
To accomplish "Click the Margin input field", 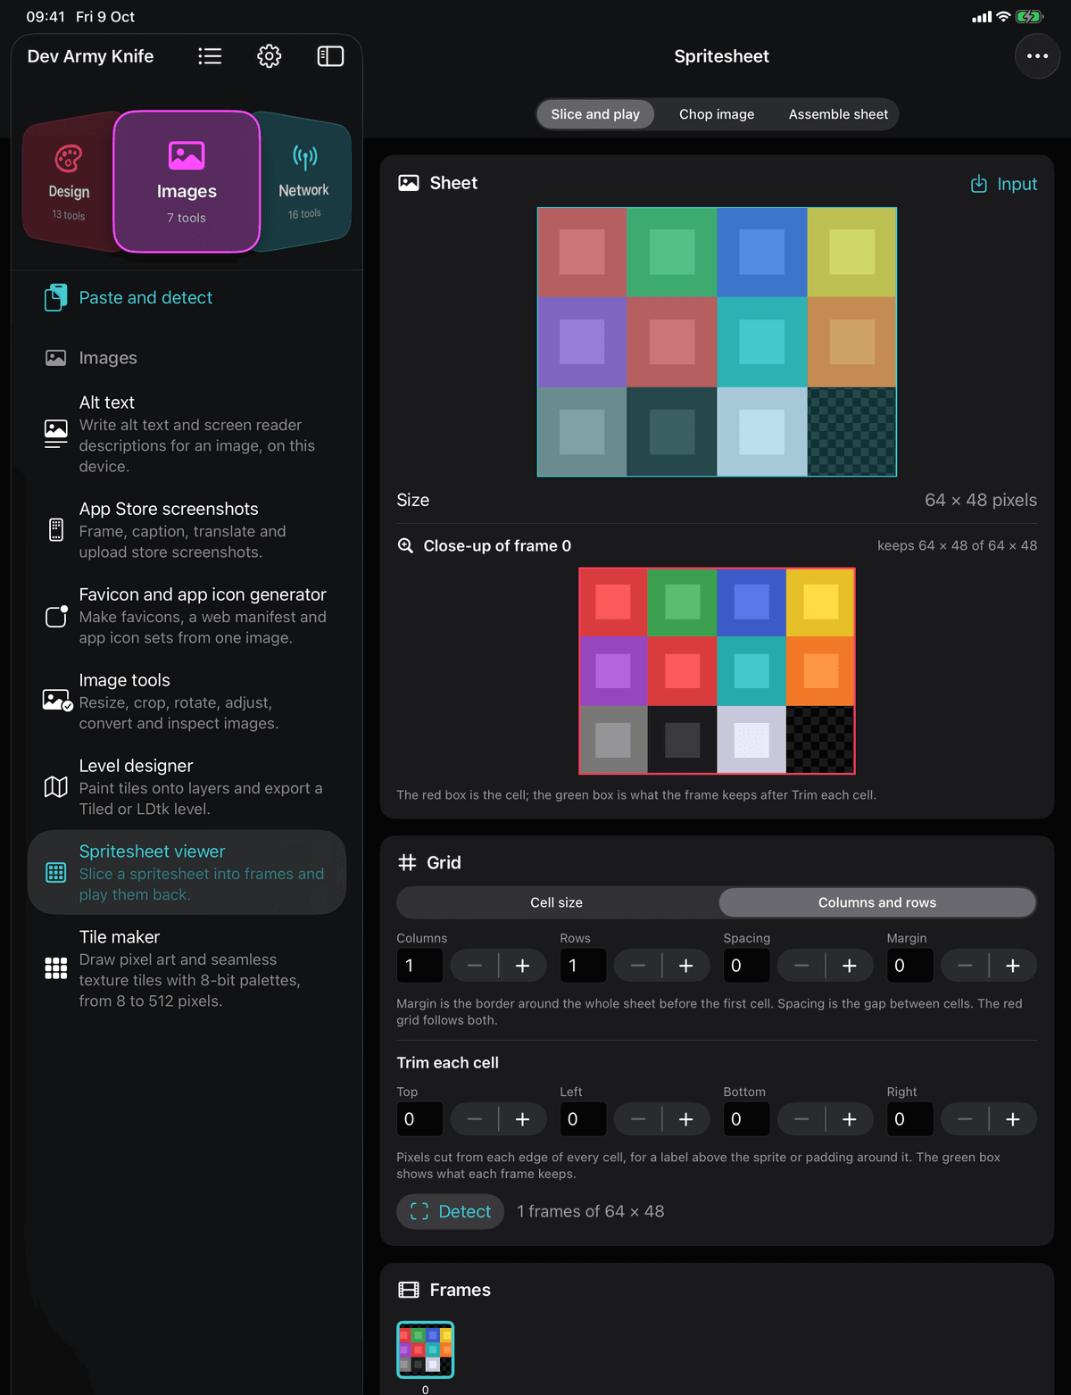I will pyautogui.click(x=909, y=966).
